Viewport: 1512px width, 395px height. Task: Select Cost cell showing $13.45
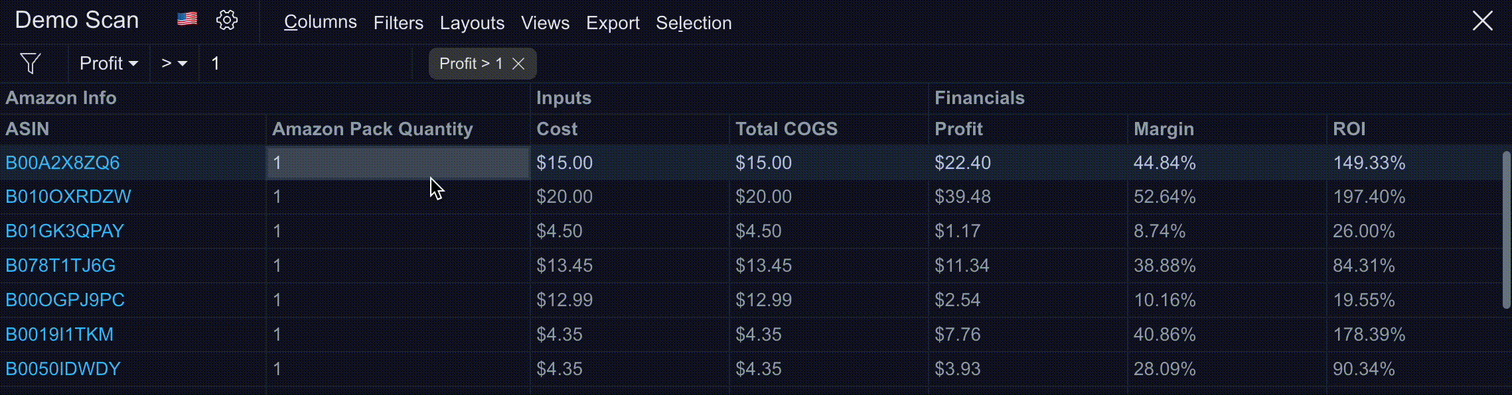pyautogui.click(x=564, y=266)
